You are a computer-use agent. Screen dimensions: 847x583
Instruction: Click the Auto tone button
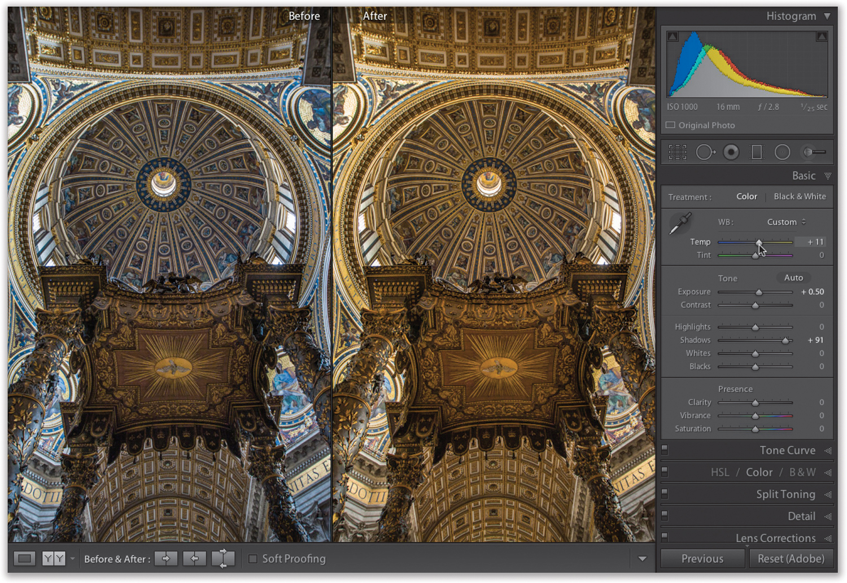click(x=793, y=278)
